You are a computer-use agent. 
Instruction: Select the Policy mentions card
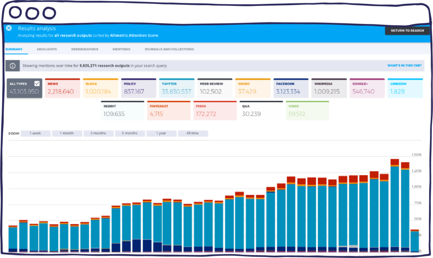pyautogui.click(x=139, y=88)
